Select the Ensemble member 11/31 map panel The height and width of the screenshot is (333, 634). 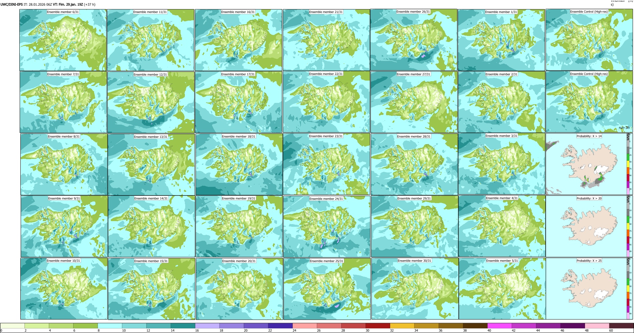[151, 40]
